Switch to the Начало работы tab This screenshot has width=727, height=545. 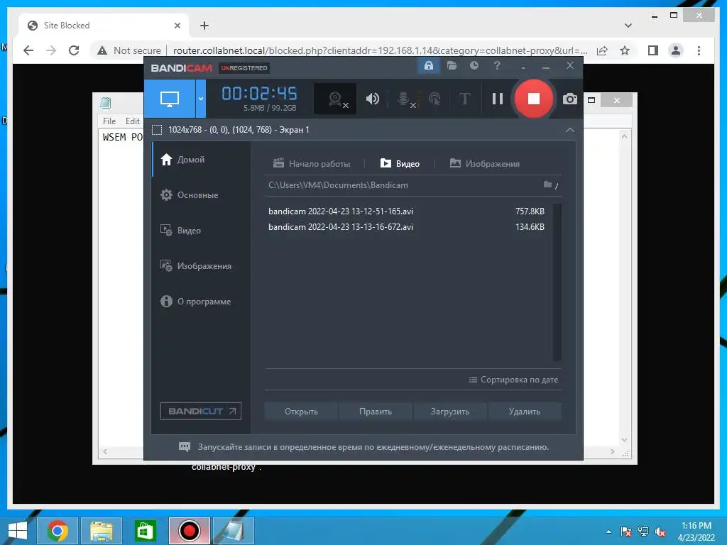(x=312, y=164)
